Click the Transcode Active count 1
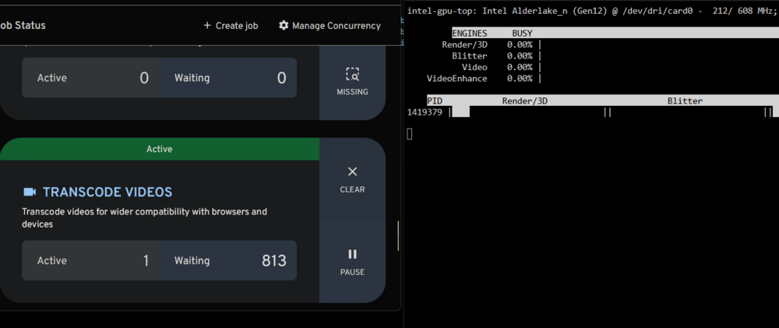This screenshot has width=779, height=328. pos(146,260)
